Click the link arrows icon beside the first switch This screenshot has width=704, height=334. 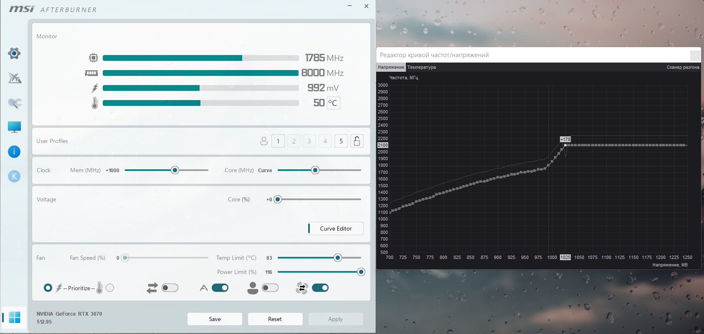coord(152,288)
